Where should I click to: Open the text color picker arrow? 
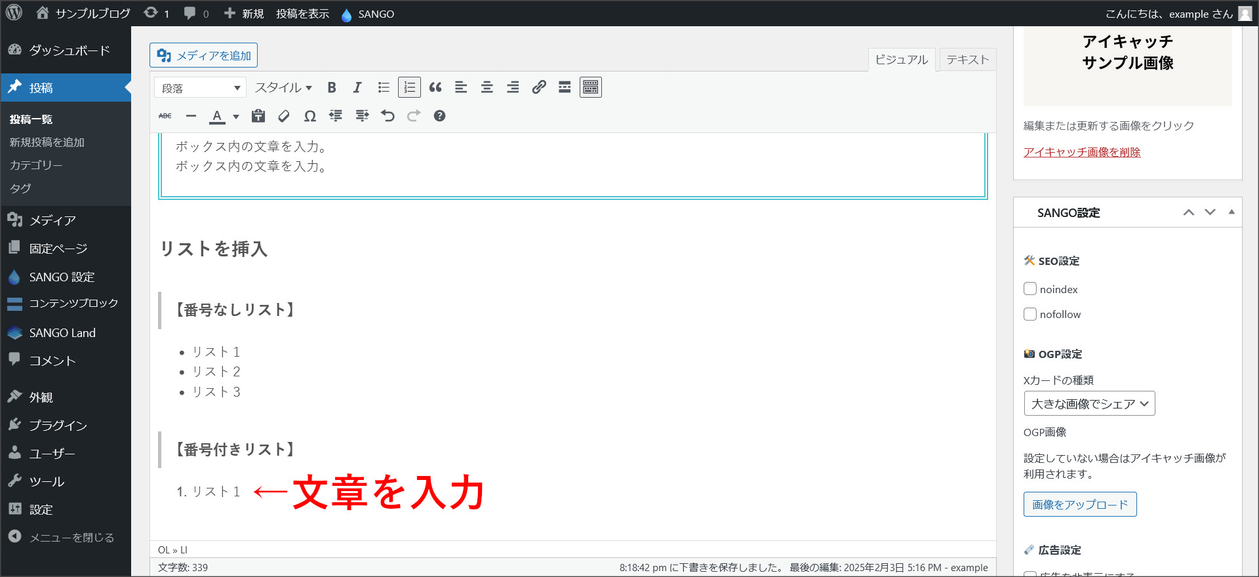236,117
